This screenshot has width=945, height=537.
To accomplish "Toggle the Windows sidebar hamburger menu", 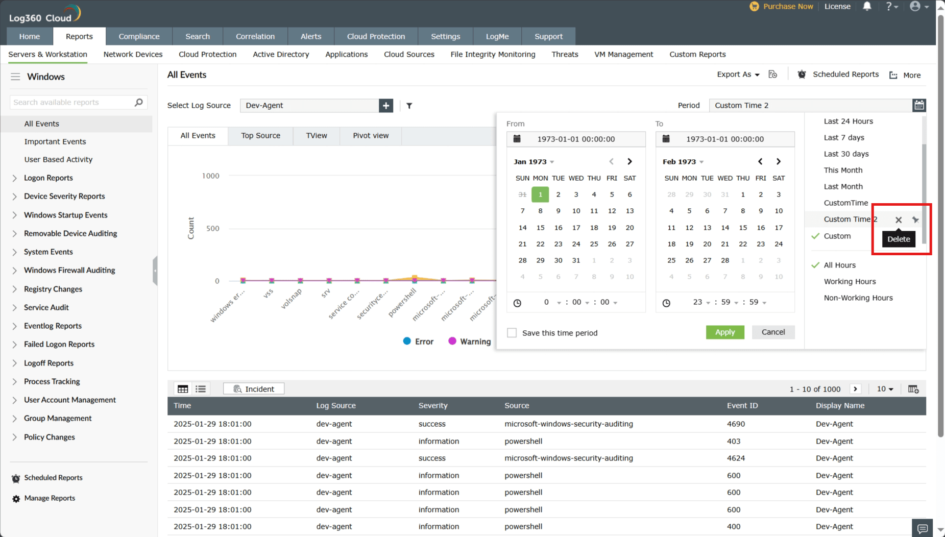I will tap(15, 77).
